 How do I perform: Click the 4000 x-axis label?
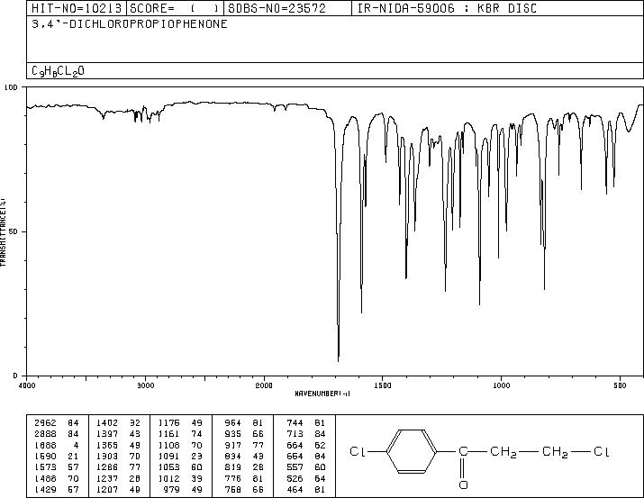[x=27, y=385]
